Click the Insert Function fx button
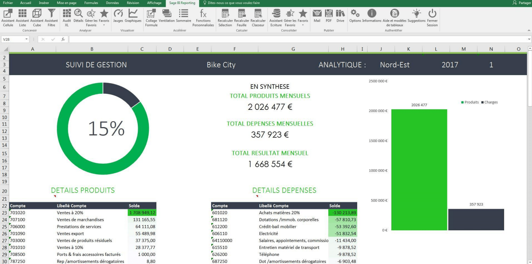Screen dimensions: 532x264 pos(63,39)
